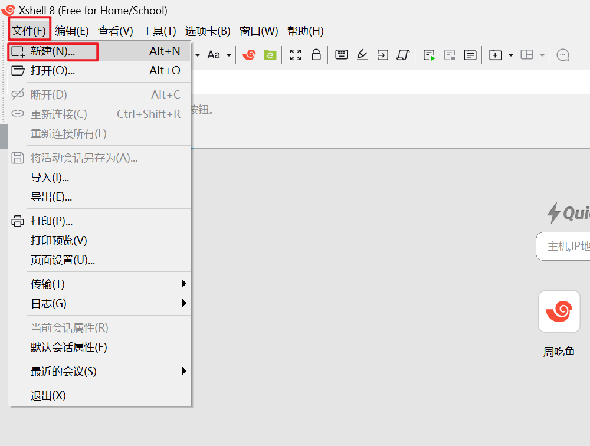Choose 页面设置(U)... from the menu
Screen dimensions: 590x446
pos(99,260)
